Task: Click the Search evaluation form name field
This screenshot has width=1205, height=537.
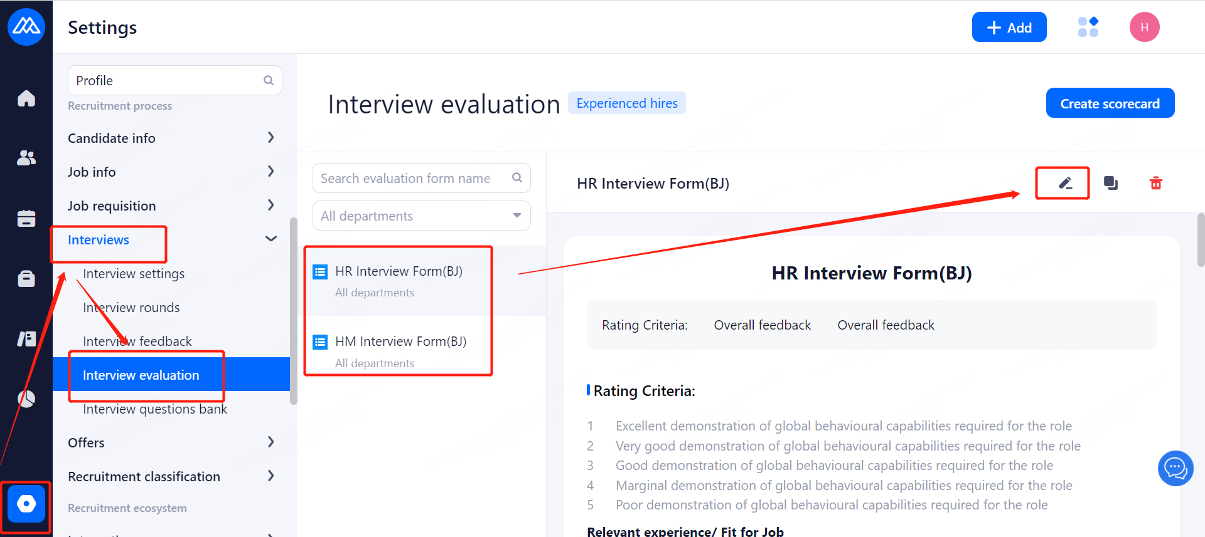Action: [x=414, y=179]
